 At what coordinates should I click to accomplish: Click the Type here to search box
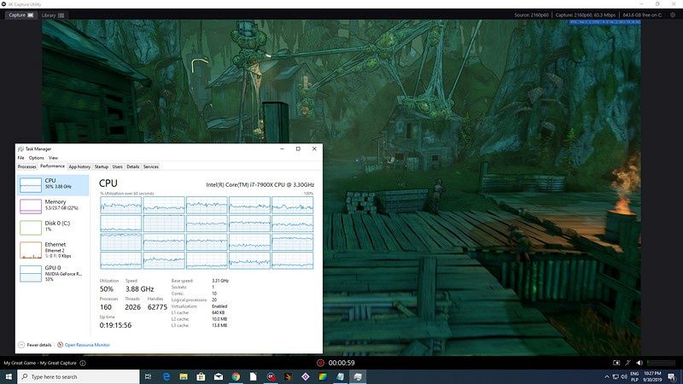[x=79, y=376]
